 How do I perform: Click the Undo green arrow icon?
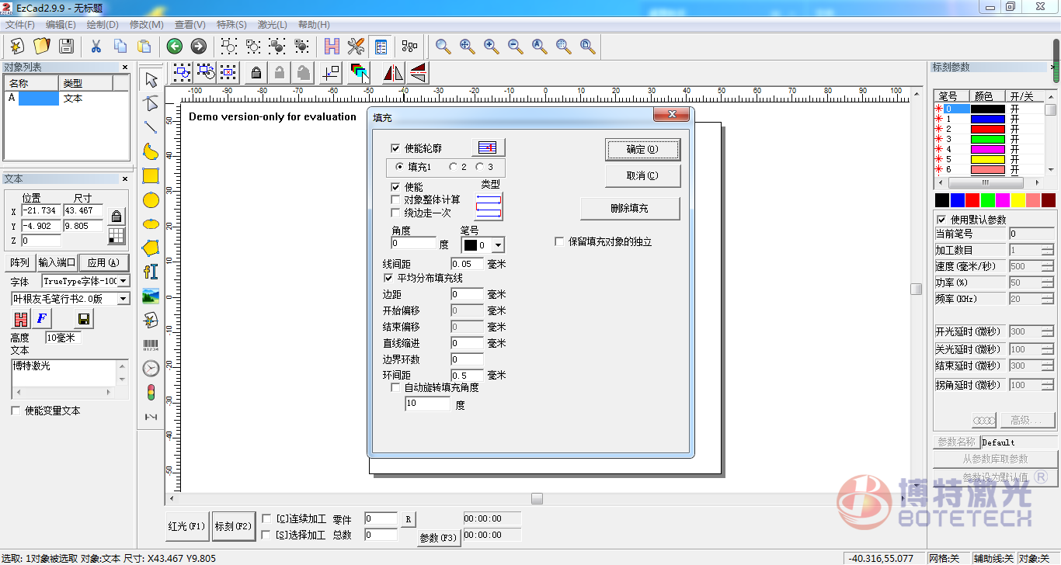[x=175, y=46]
